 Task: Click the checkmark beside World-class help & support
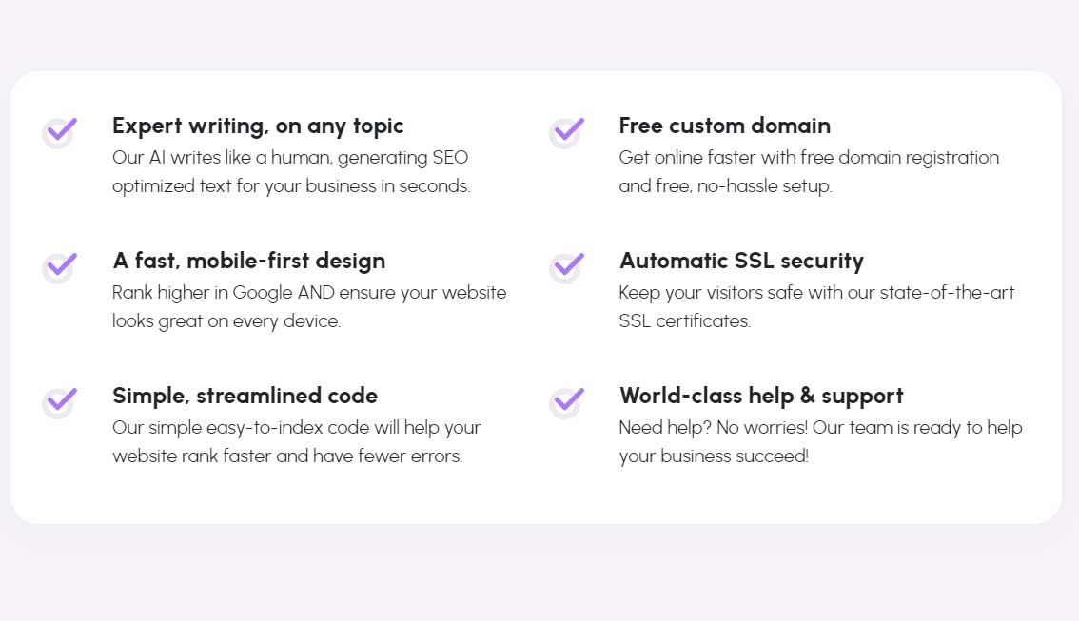click(x=566, y=401)
